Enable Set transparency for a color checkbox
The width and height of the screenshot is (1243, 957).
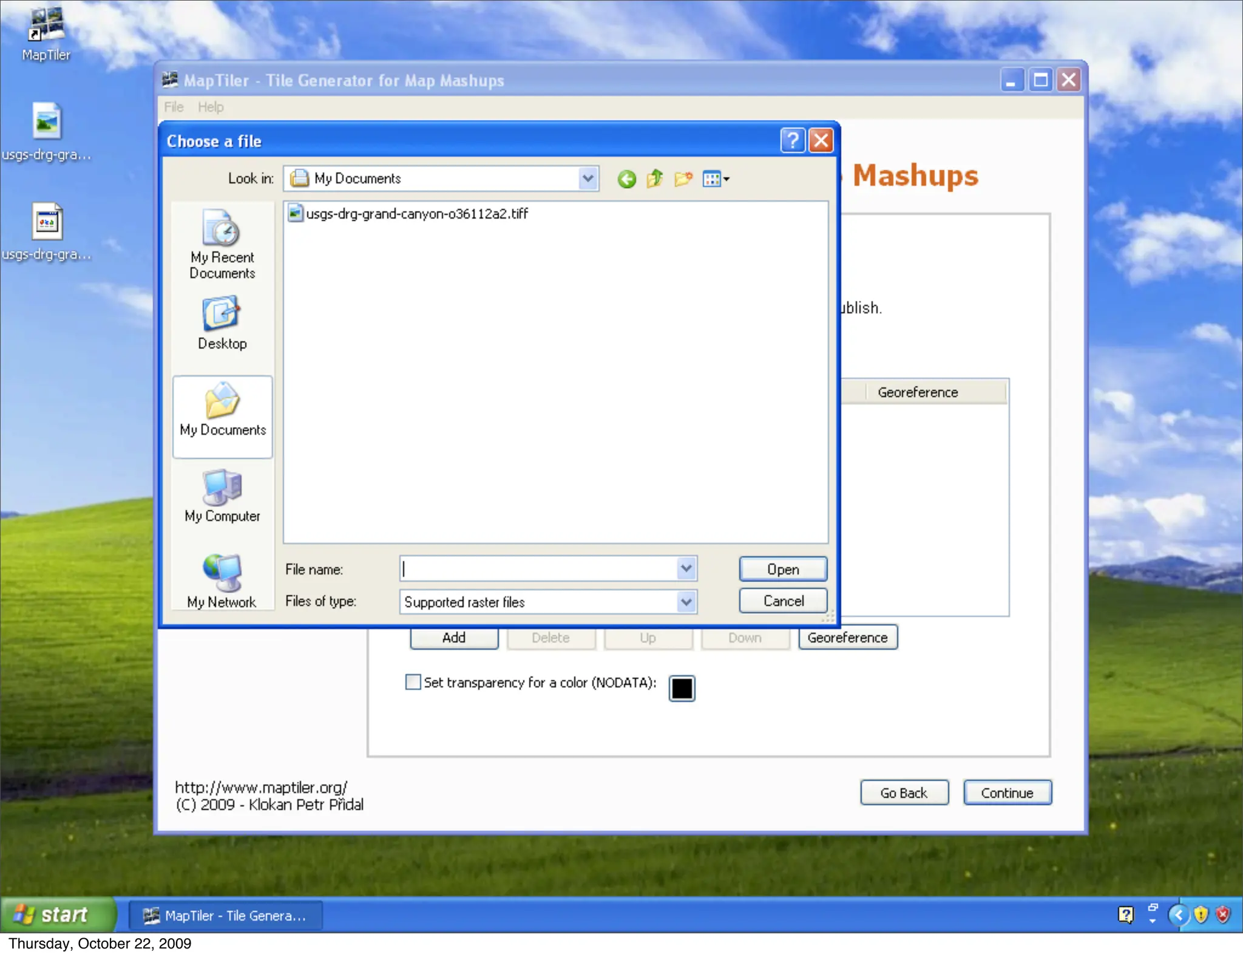click(413, 682)
